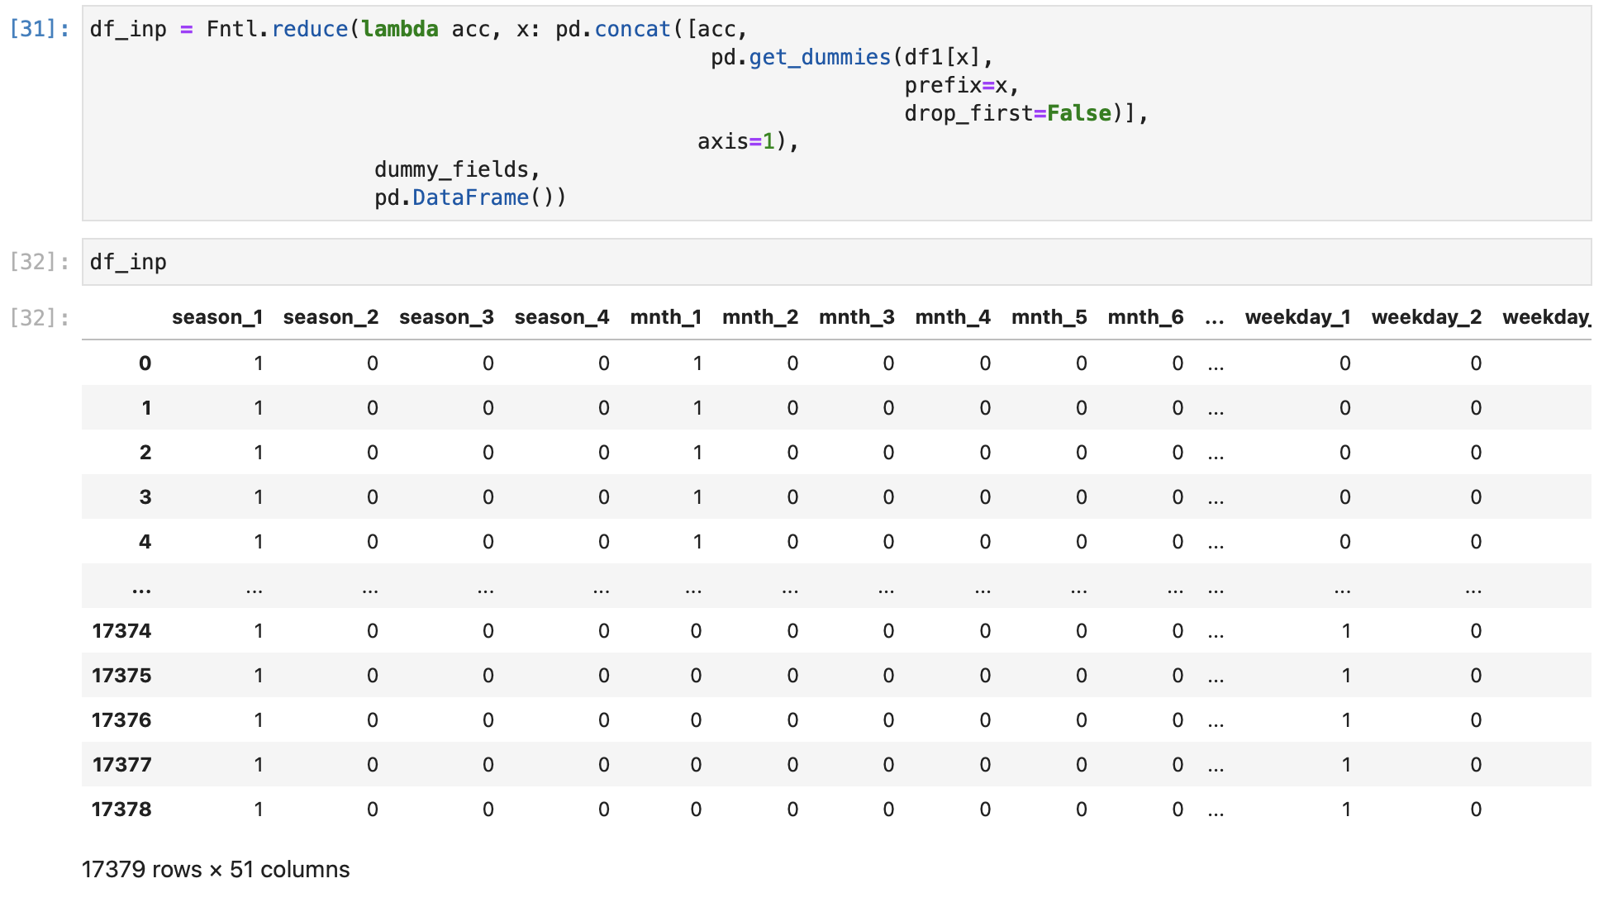
Task: Click the mnth_2 column header
Action: click(760, 317)
